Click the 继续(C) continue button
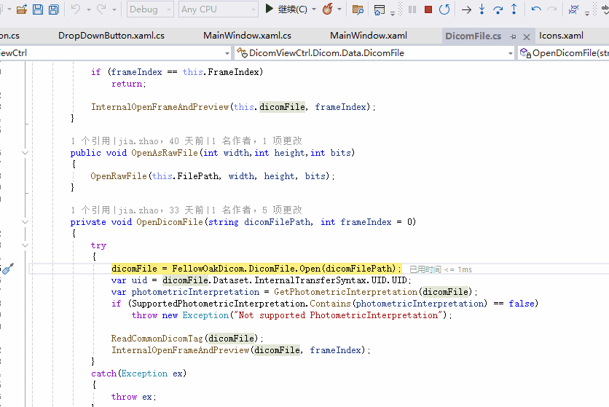The height and width of the screenshot is (407, 609). (x=286, y=9)
